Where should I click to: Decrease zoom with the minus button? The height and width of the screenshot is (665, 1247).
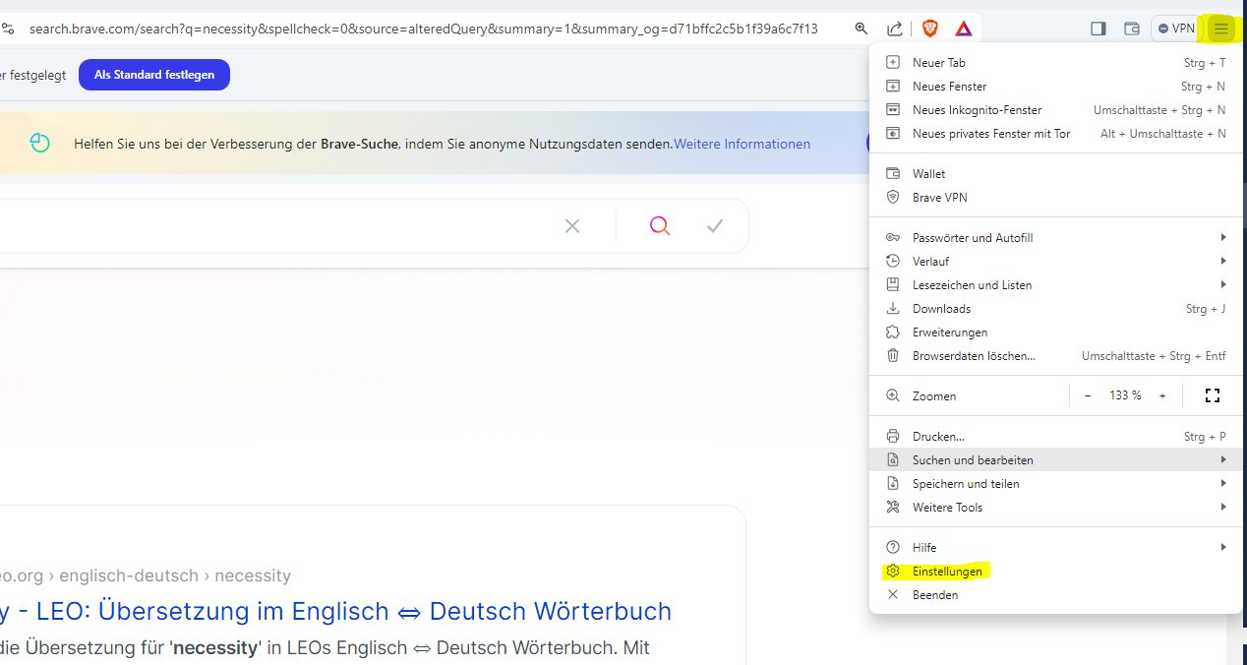click(x=1088, y=395)
